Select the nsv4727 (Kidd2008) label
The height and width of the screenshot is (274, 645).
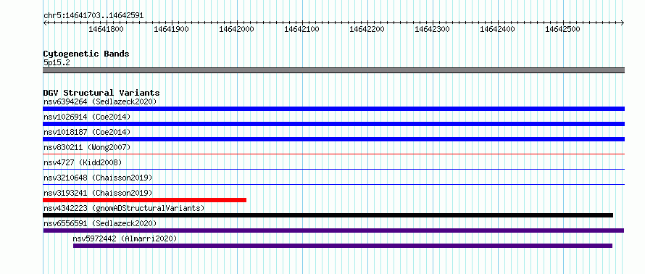pos(83,162)
